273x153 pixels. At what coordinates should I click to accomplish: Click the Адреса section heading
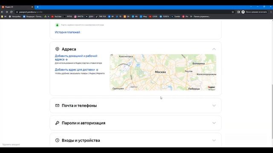pyautogui.click(x=69, y=49)
